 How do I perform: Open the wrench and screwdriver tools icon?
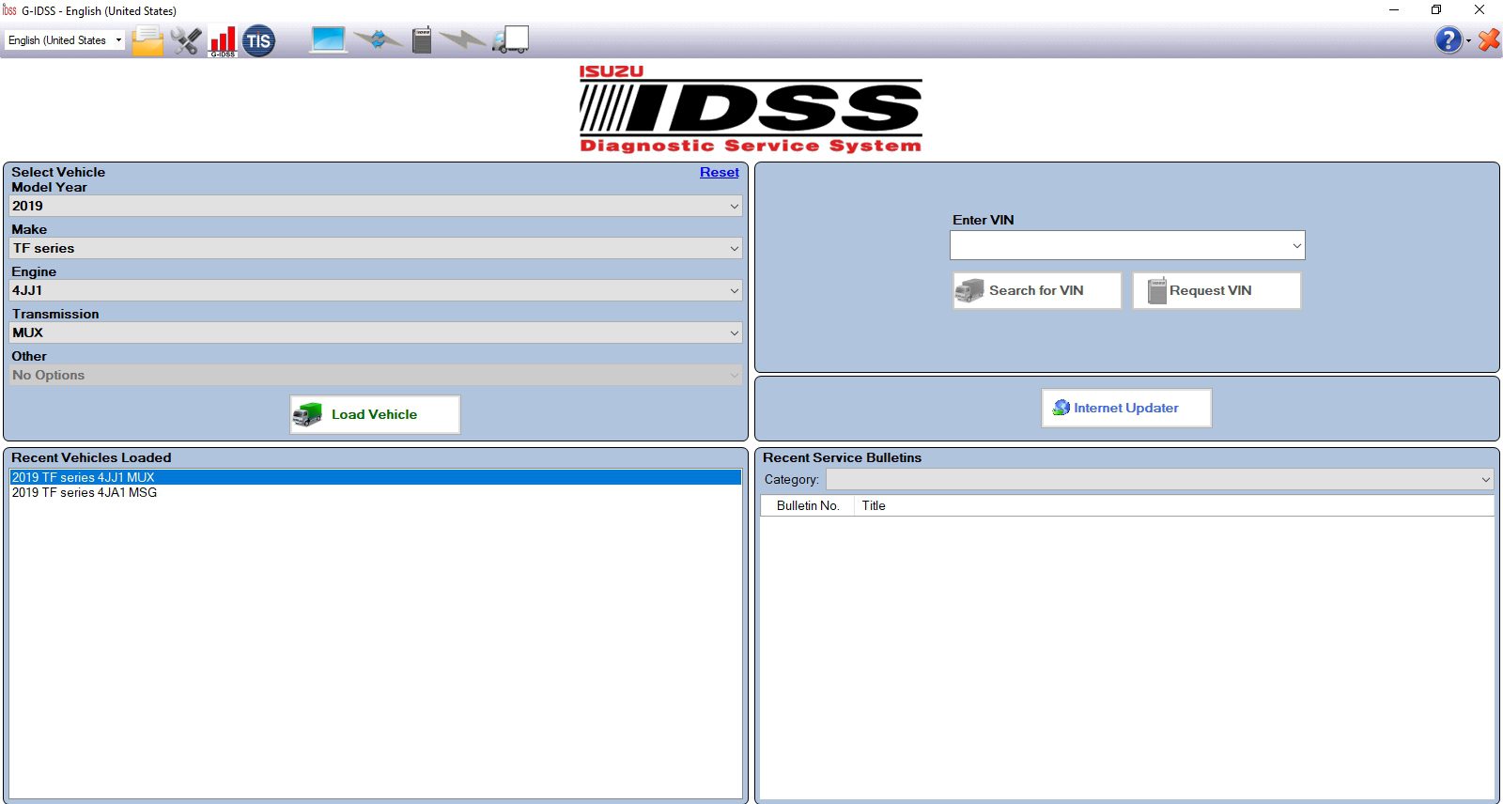click(186, 40)
